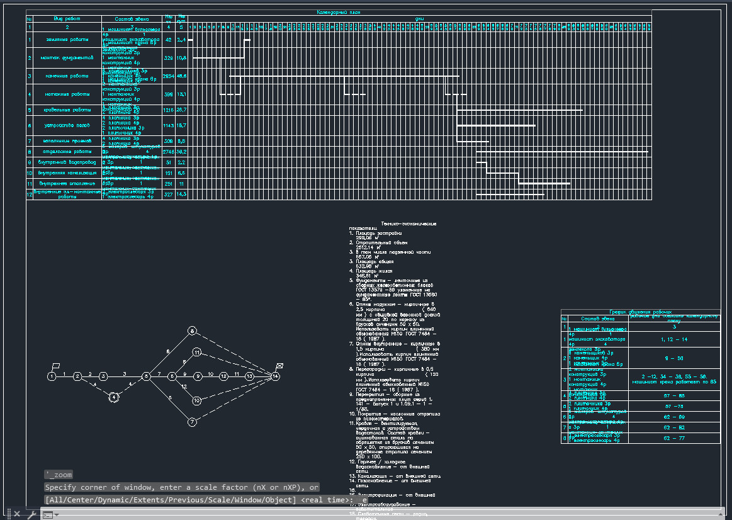Select the double-circled node 4

coord(113,397)
